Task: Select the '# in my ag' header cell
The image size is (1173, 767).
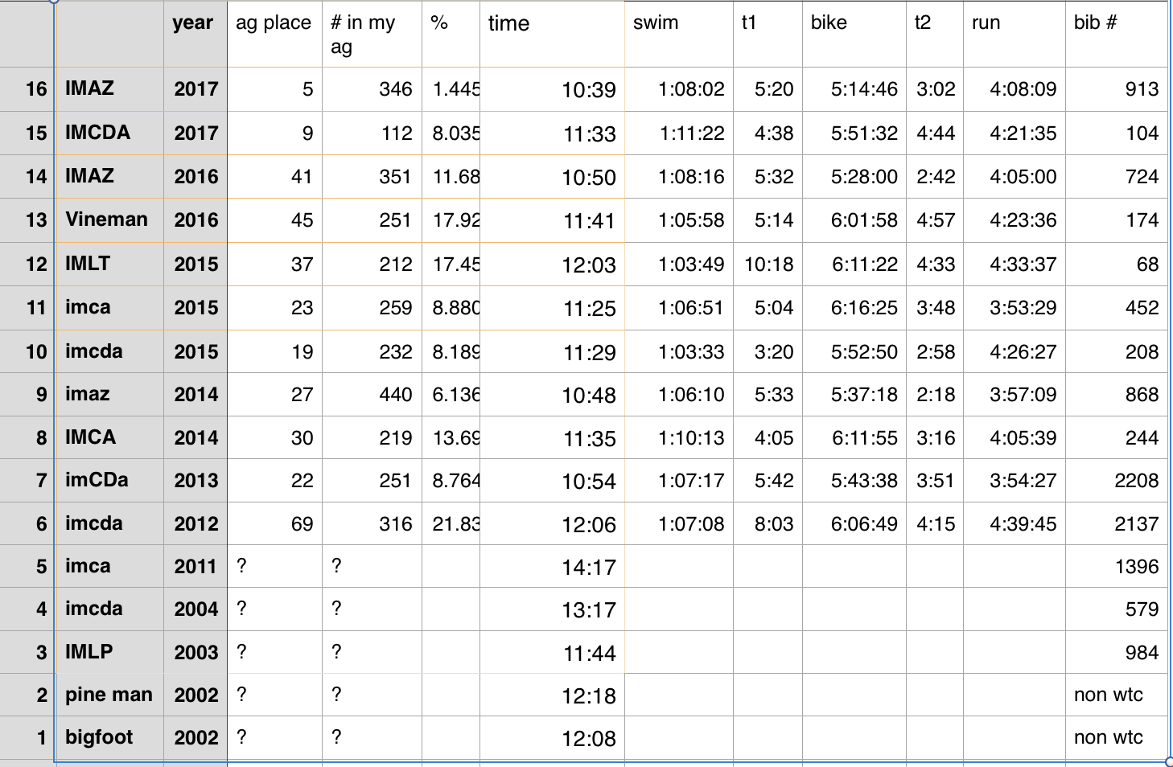Action: click(372, 34)
